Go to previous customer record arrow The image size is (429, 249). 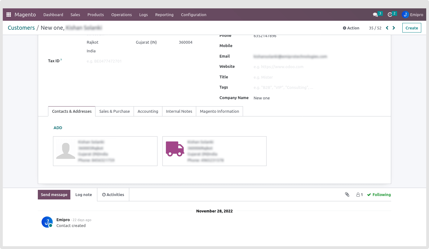(387, 28)
